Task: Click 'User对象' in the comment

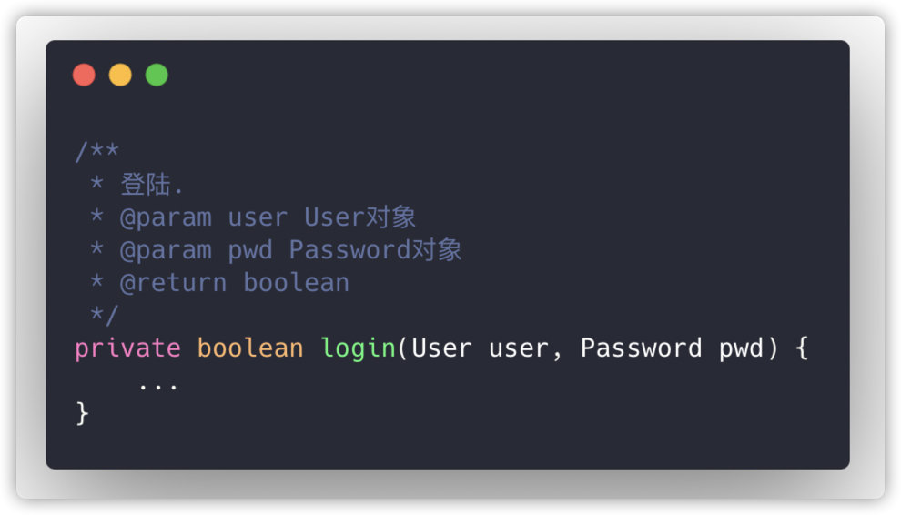Action: tap(359, 217)
